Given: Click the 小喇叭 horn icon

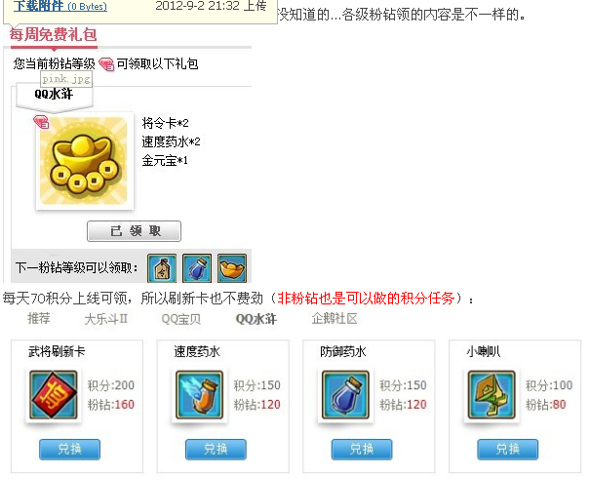Looking at the screenshot, I should [492, 395].
